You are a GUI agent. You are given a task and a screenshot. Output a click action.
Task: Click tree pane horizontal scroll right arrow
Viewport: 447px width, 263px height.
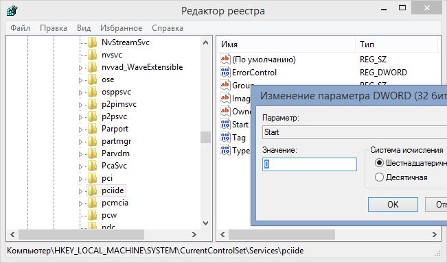coord(194,234)
